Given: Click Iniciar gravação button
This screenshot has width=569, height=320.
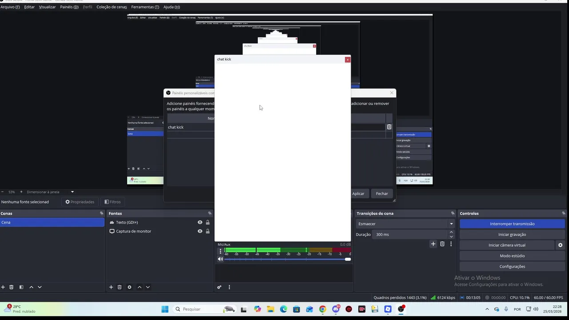Looking at the screenshot, I should [x=512, y=235].
